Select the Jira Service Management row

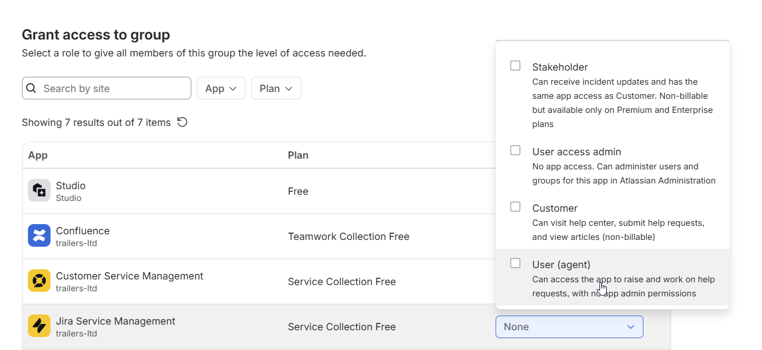coord(347,327)
